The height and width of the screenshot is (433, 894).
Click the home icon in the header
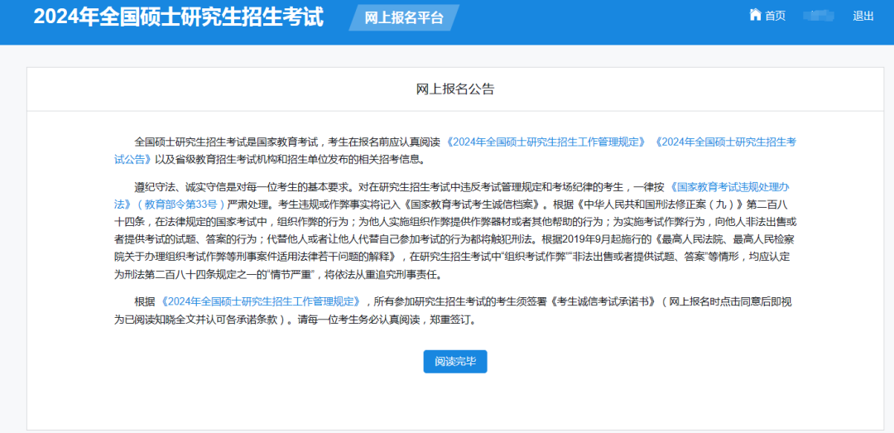point(754,15)
